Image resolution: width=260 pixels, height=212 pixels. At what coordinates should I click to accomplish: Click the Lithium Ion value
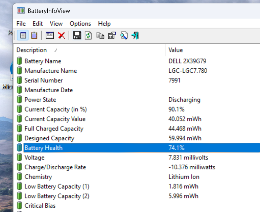point(184,176)
